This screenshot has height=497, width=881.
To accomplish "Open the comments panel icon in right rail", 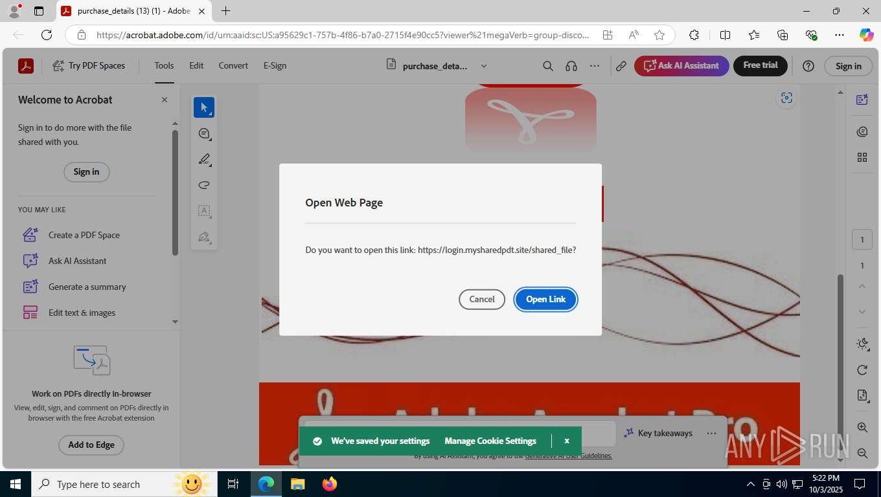I will [862, 131].
